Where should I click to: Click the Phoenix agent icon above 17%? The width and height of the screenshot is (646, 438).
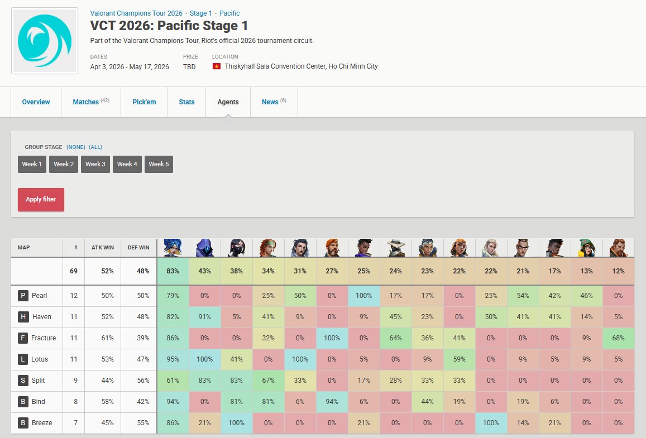(554, 247)
